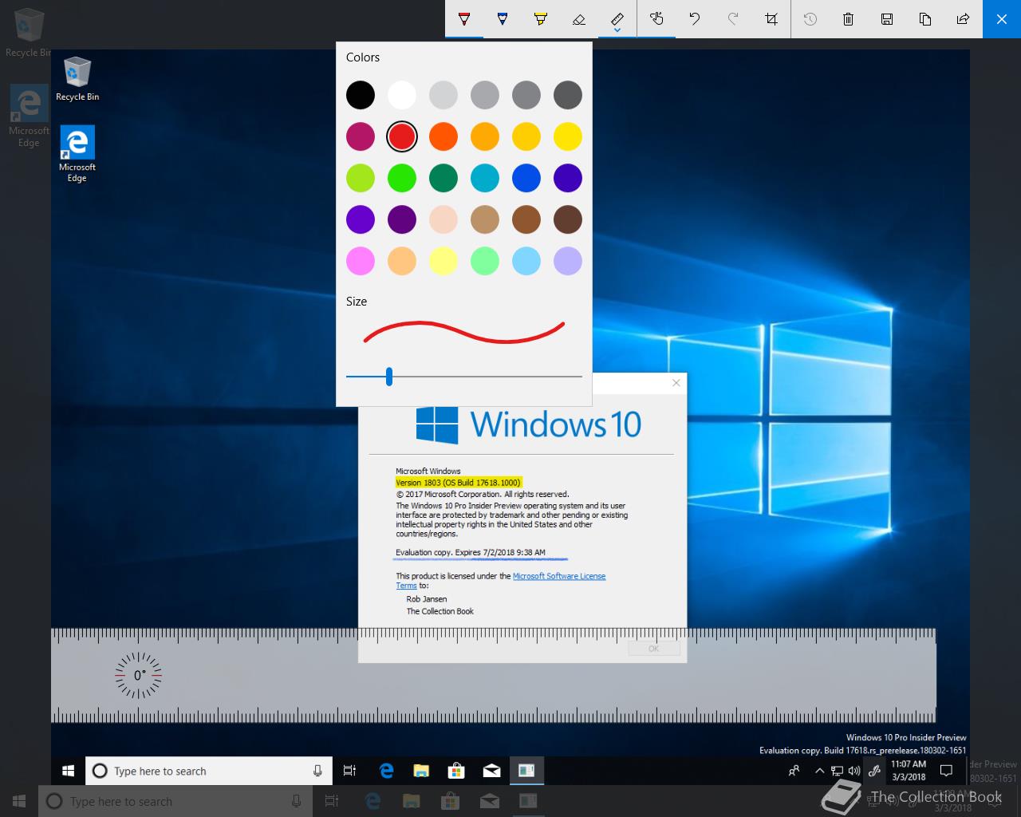1021x817 pixels.
Task: Click the People icon in the tray
Action: point(794,771)
